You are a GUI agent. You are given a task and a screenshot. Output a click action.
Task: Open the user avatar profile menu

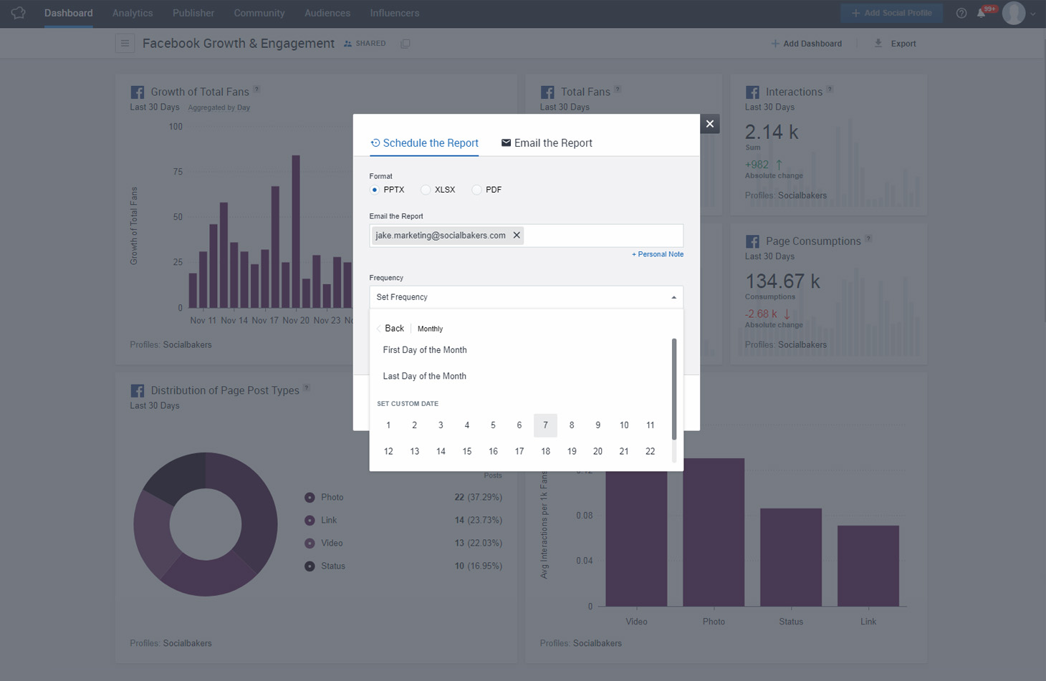(x=1014, y=13)
